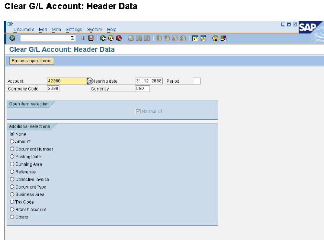
Task: Open the Settings menu
Action: click(x=74, y=30)
